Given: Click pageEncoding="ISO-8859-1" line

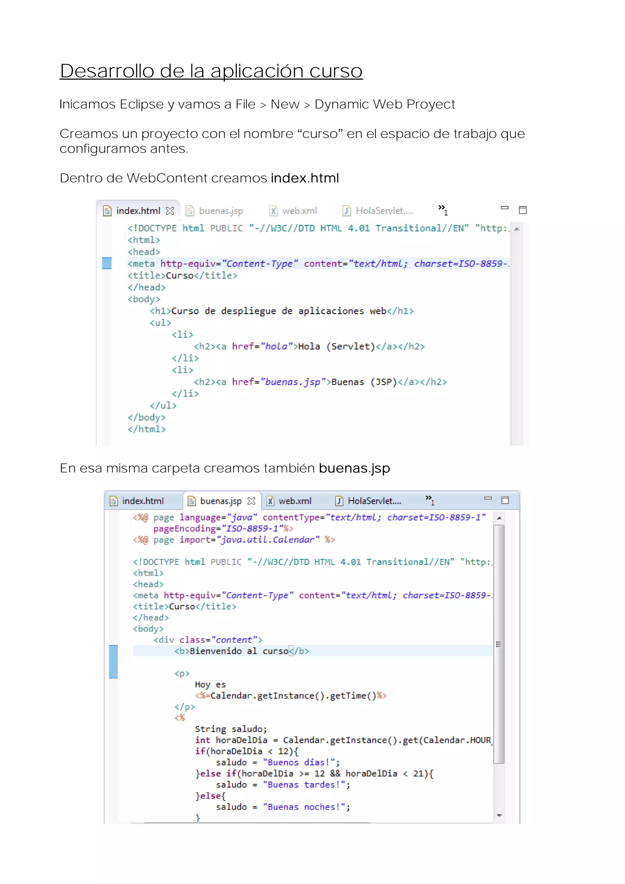Looking at the screenshot, I should tap(223, 529).
